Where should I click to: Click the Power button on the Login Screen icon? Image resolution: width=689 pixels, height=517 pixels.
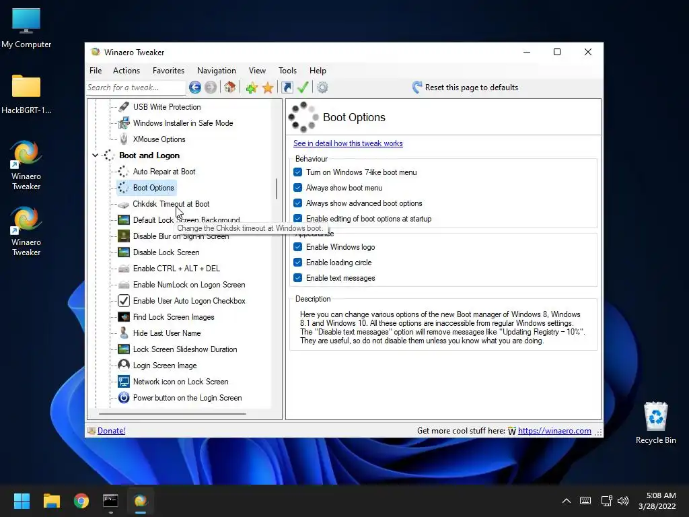point(124,397)
